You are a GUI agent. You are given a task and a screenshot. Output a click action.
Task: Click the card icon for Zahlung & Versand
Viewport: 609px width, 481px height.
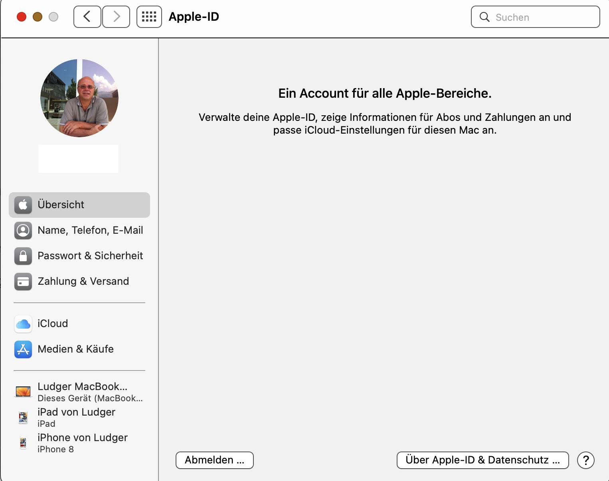point(23,282)
